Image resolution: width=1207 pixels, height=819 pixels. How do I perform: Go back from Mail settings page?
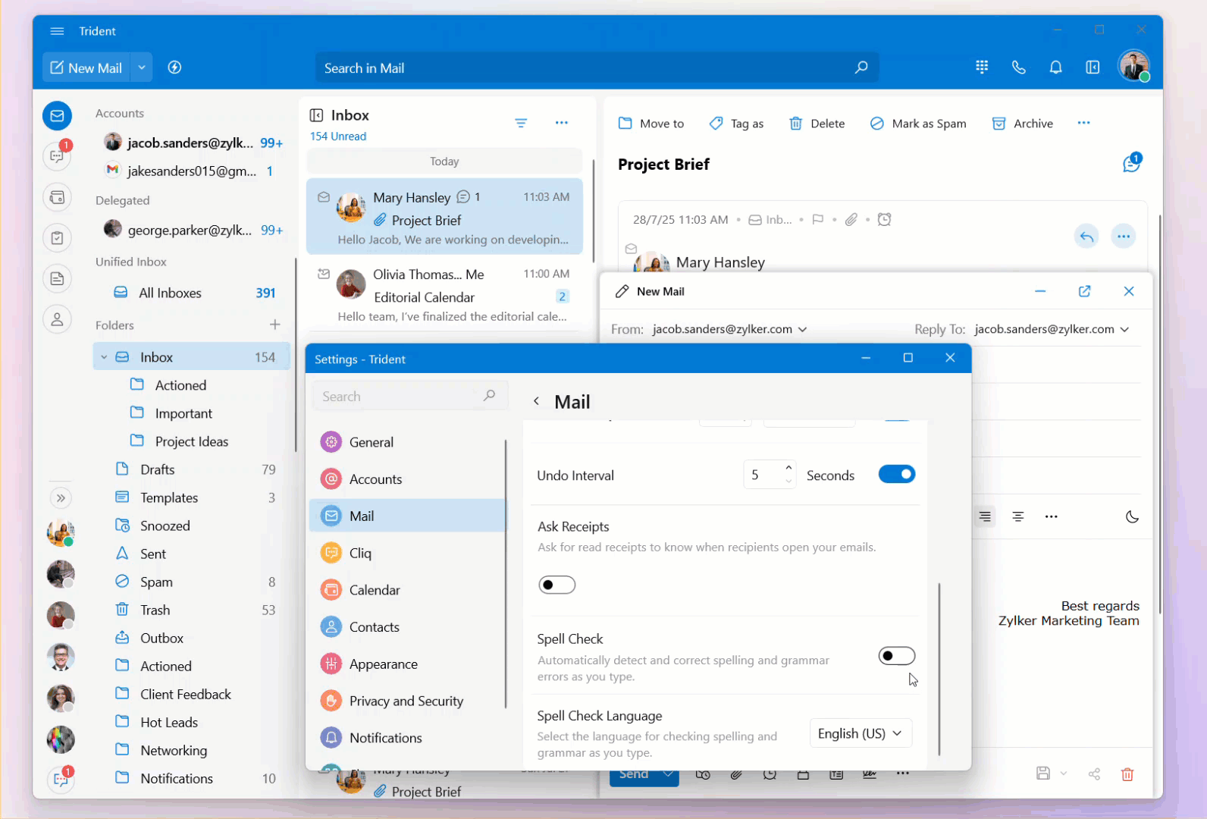click(536, 401)
